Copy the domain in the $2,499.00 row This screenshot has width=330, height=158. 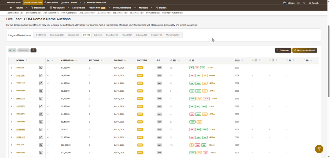[x=41, y=122]
